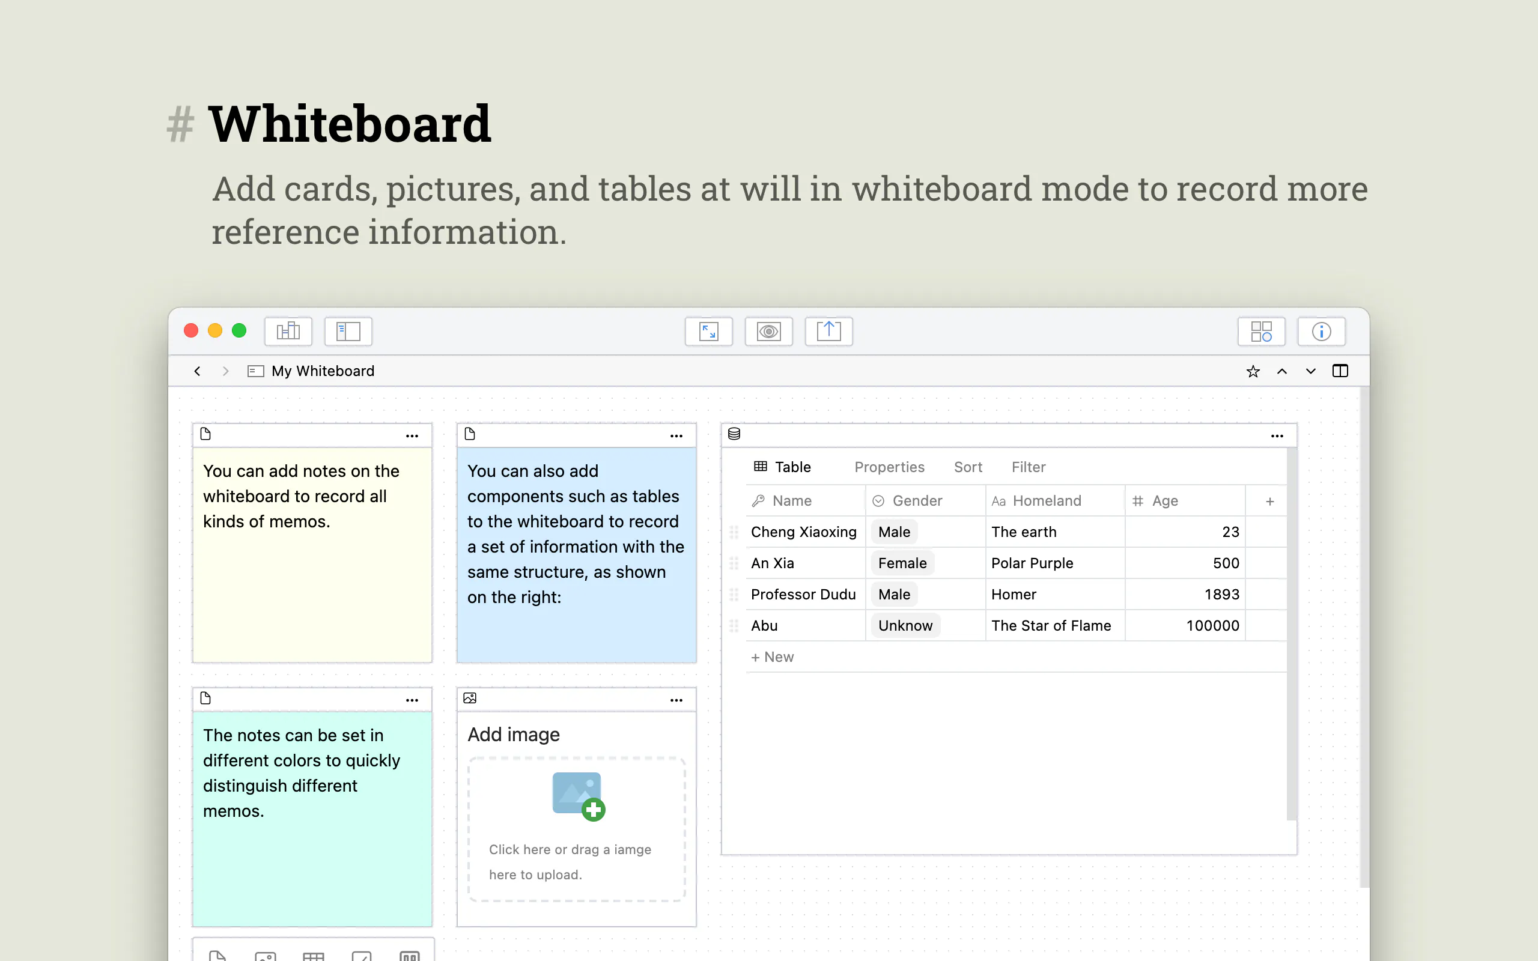Open more options on Add image card
Image resolution: width=1538 pixels, height=961 pixels.
[676, 700]
